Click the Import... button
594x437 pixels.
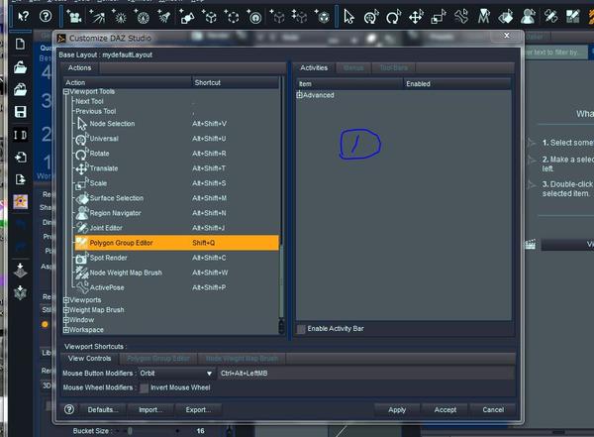click(150, 409)
